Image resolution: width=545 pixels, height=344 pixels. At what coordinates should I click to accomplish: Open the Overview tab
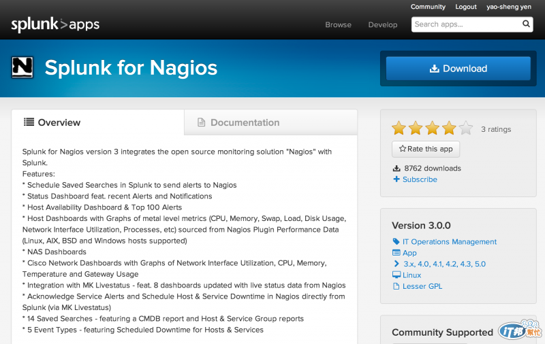tap(97, 122)
